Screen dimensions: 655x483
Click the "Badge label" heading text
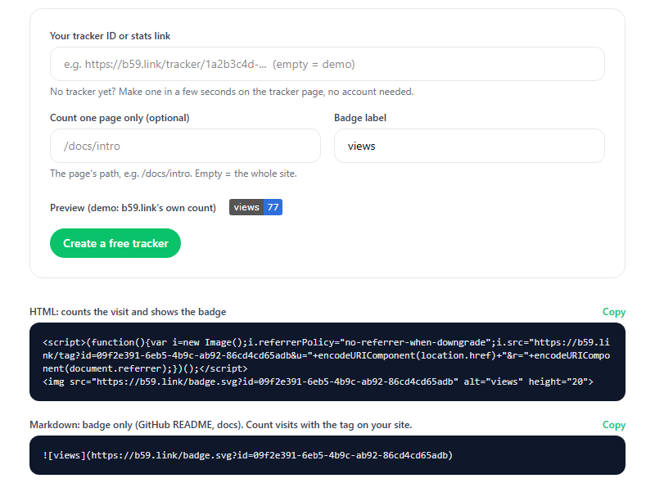pos(360,118)
